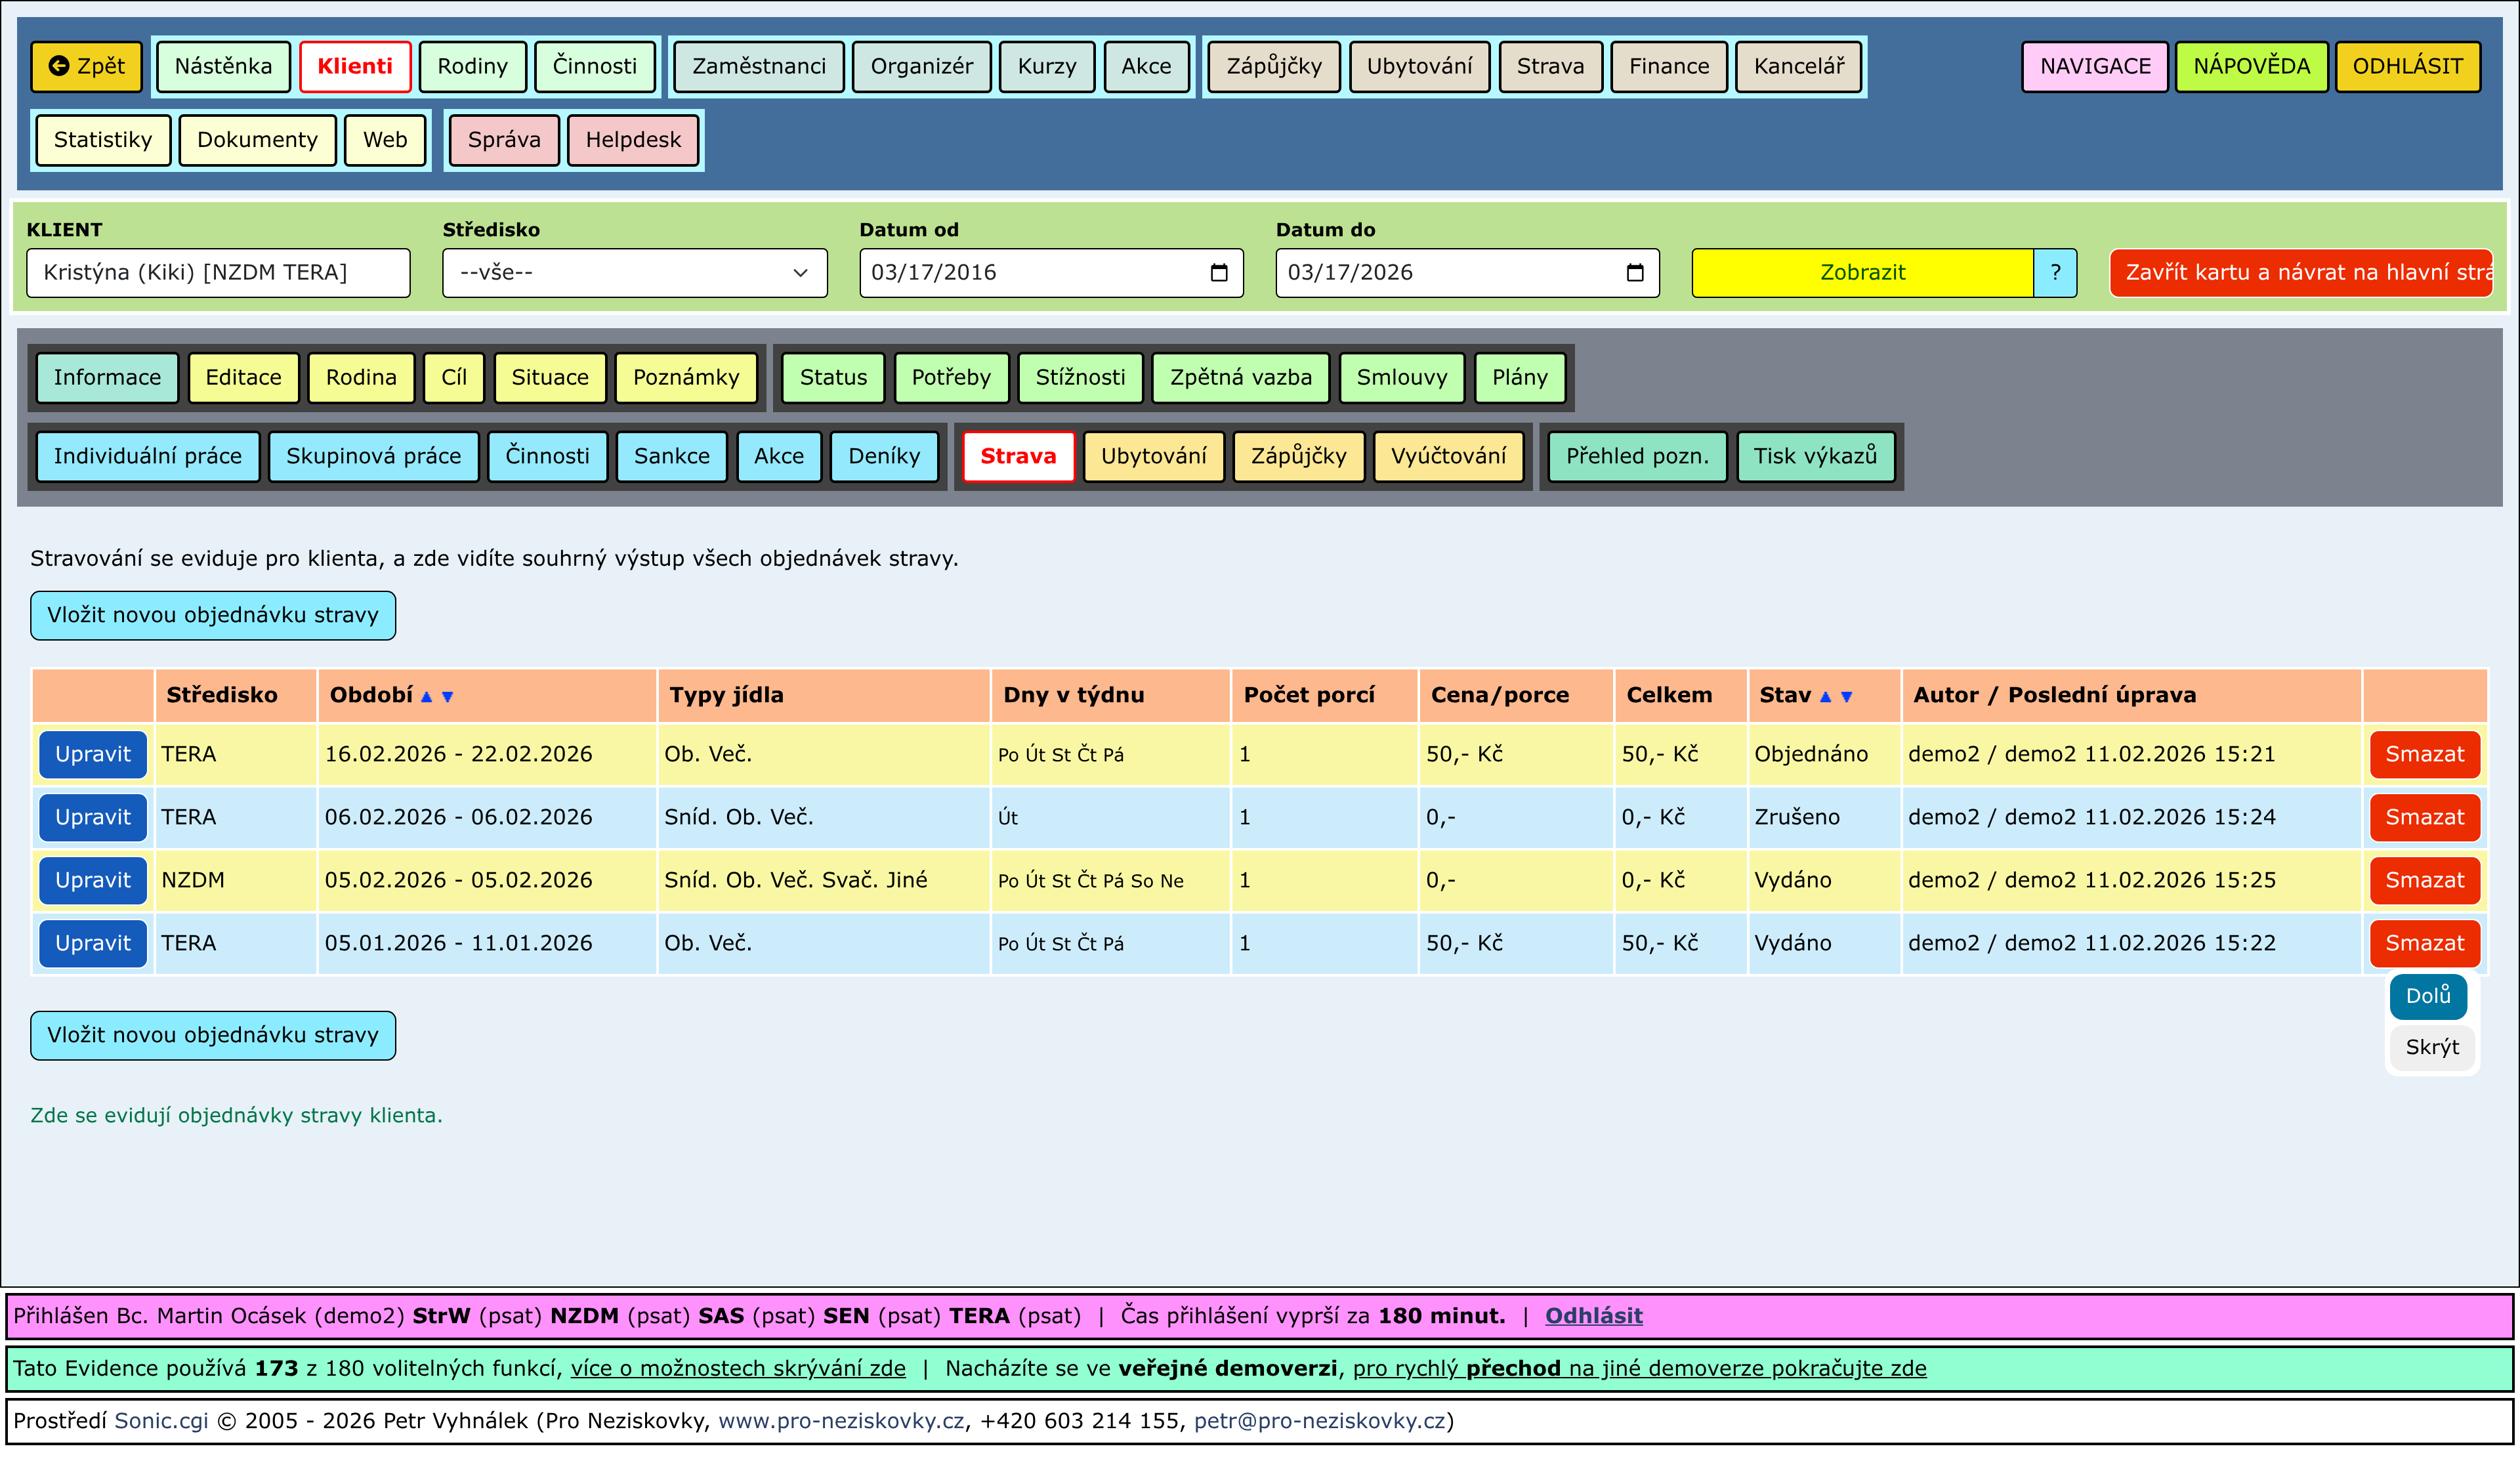Sort Stav column descending with down arrow

[1847, 697]
